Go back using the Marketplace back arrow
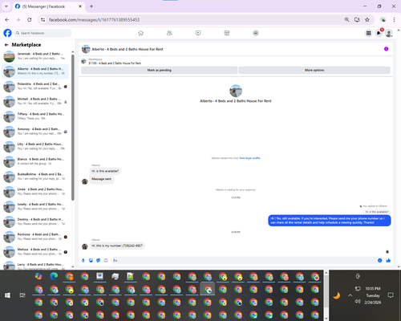The width and height of the screenshot is (401, 321). tap(6, 45)
